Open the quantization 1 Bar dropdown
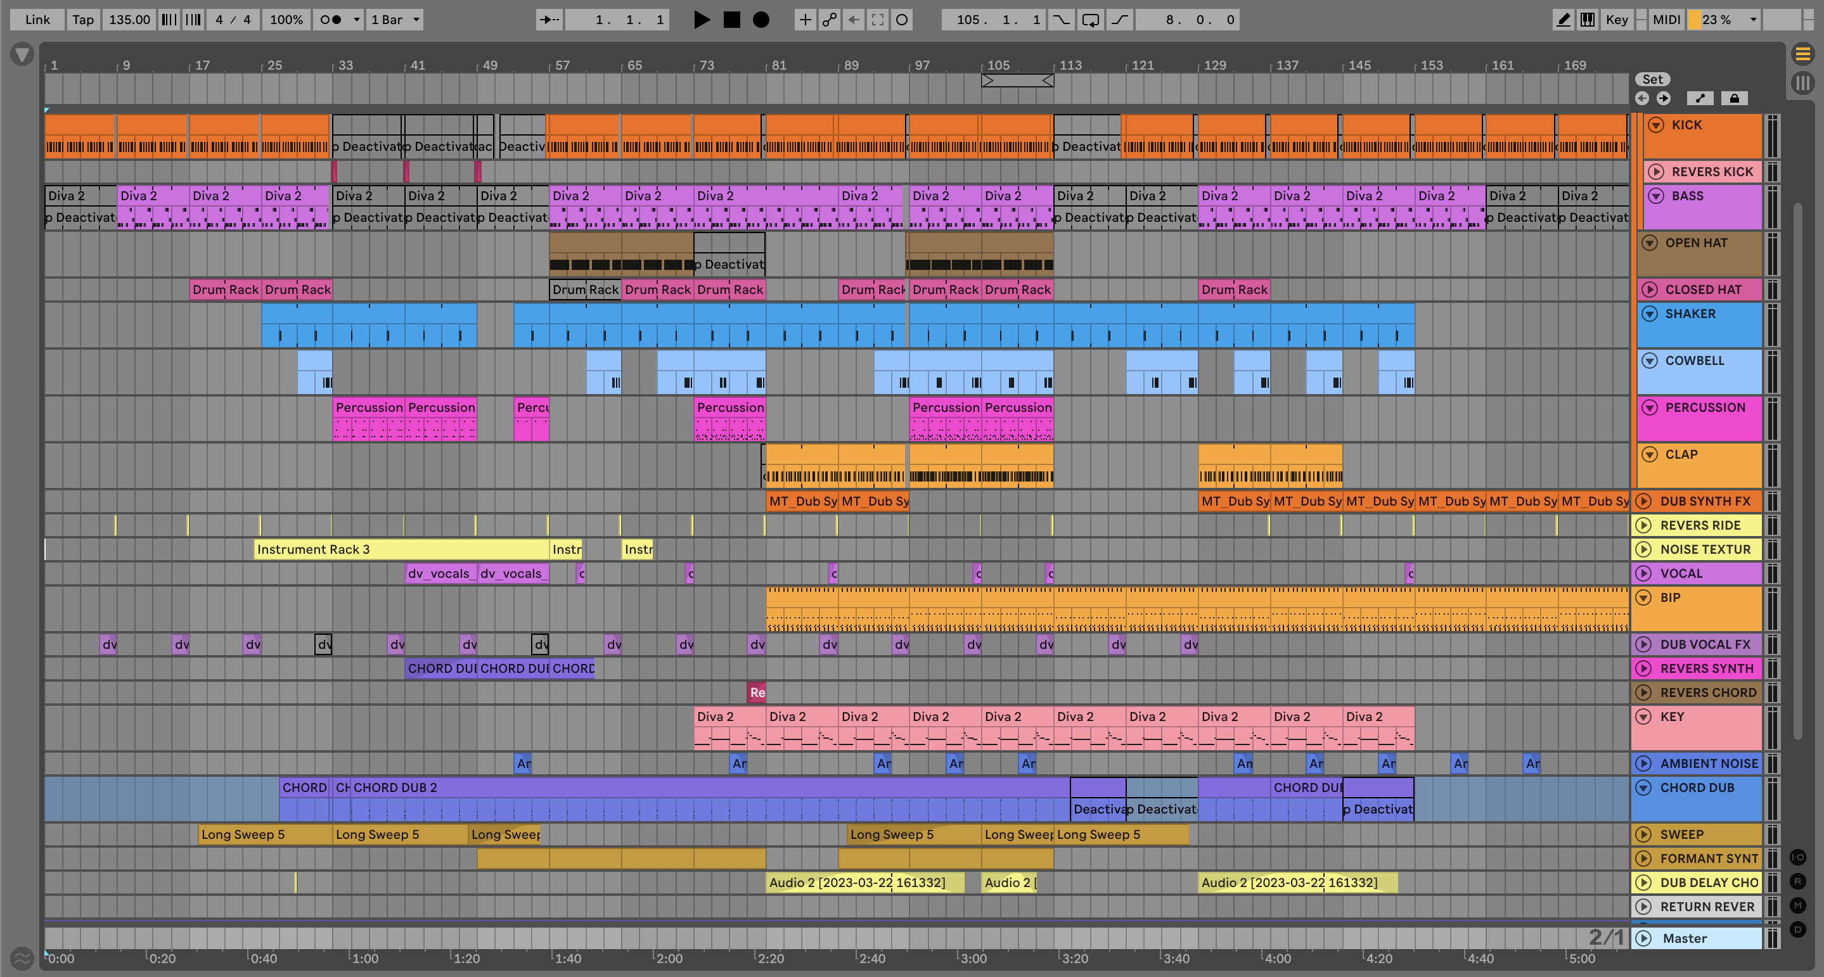Viewport: 1824px width, 977px height. (x=395, y=20)
